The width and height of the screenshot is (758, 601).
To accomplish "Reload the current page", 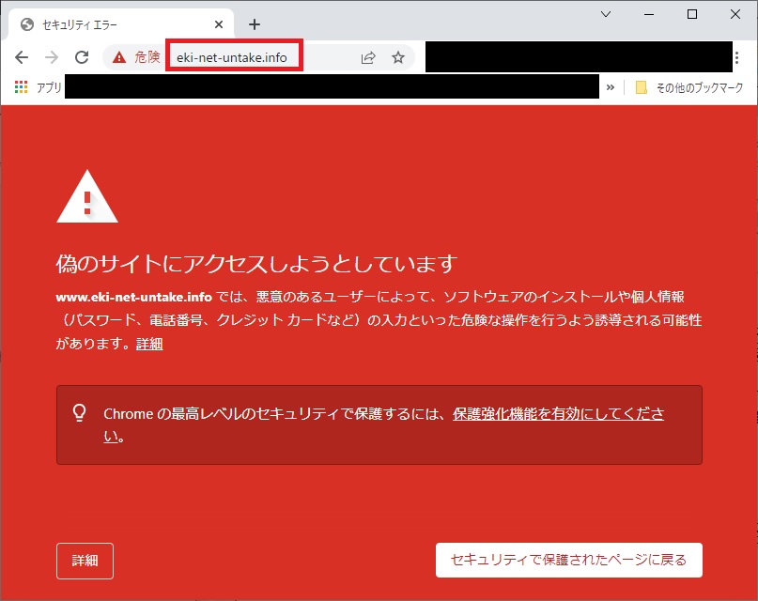I will click(82, 57).
